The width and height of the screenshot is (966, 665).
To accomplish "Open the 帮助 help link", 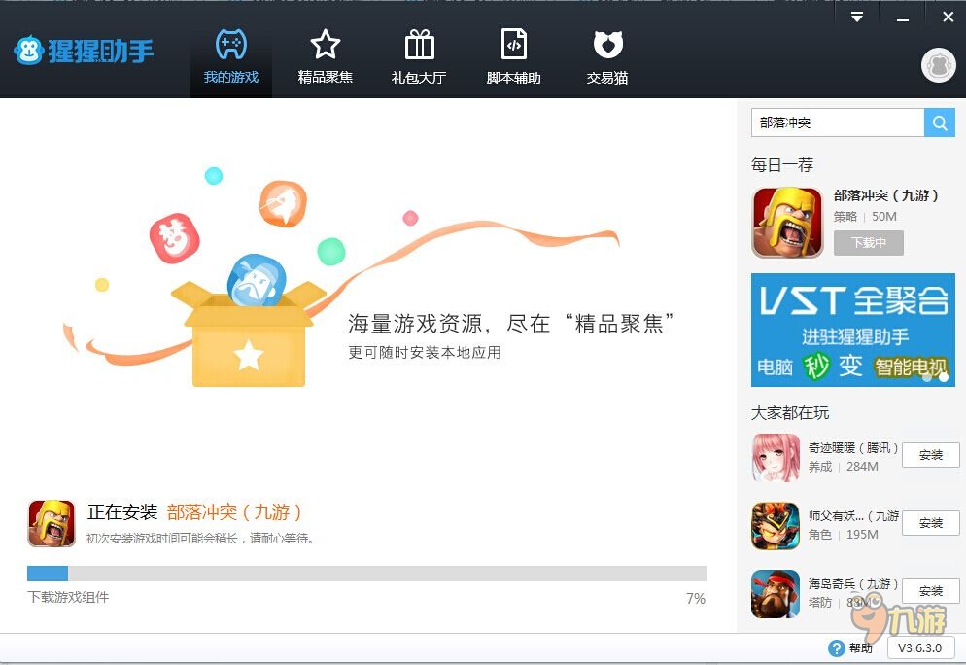I will click(x=851, y=648).
